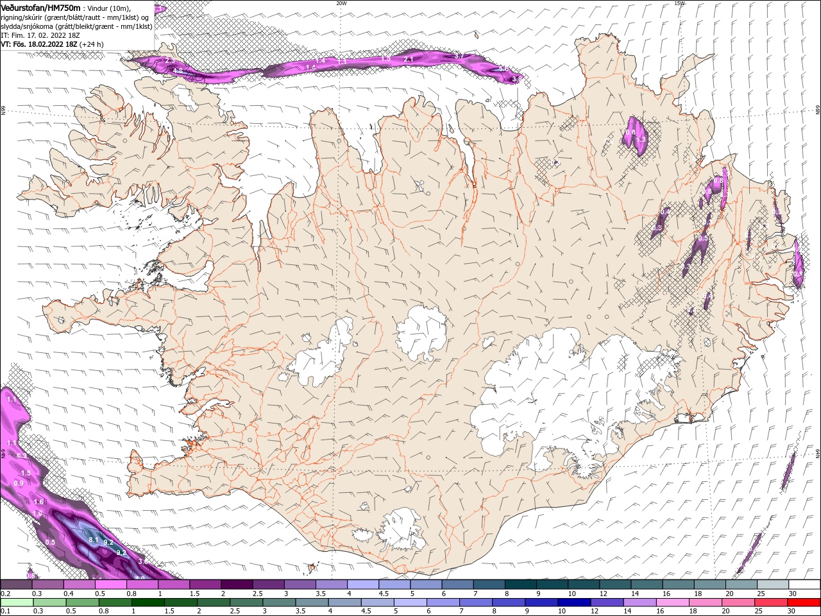821x616 pixels.
Task: Click the 1.6 value in the southwest precipitation area
Action: 38,502
